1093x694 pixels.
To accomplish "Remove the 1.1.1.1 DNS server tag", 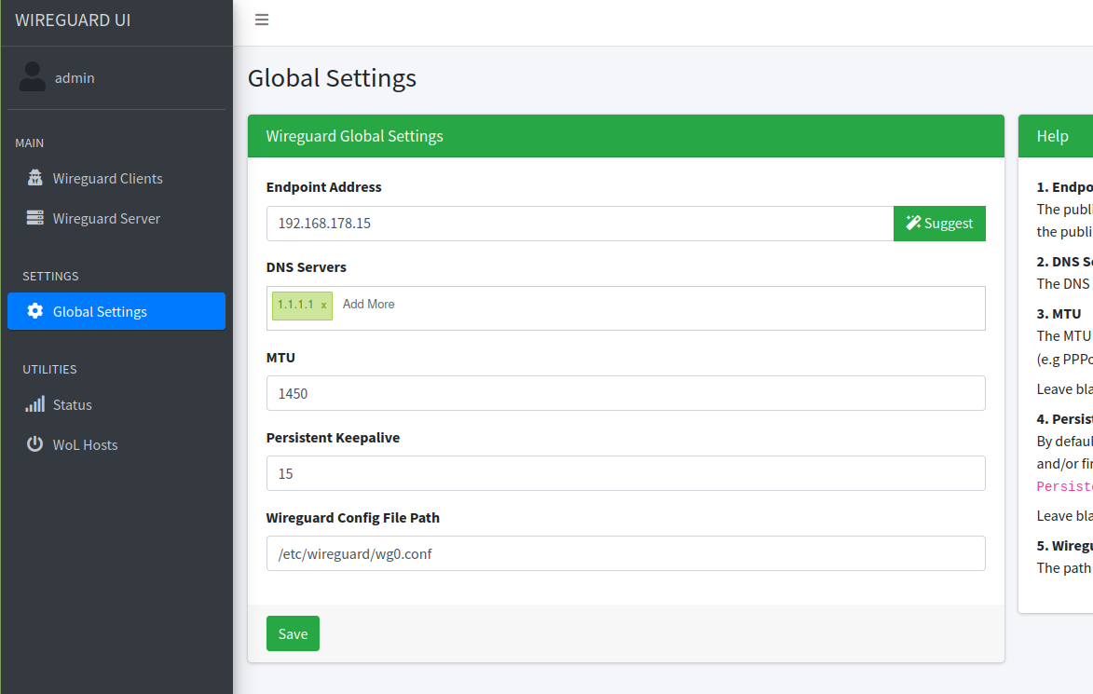I will tap(323, 306).
